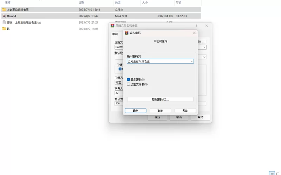The image size is (281, 175).
Task: Click the 取消 button in password dialog
Action: click(160, 111)
